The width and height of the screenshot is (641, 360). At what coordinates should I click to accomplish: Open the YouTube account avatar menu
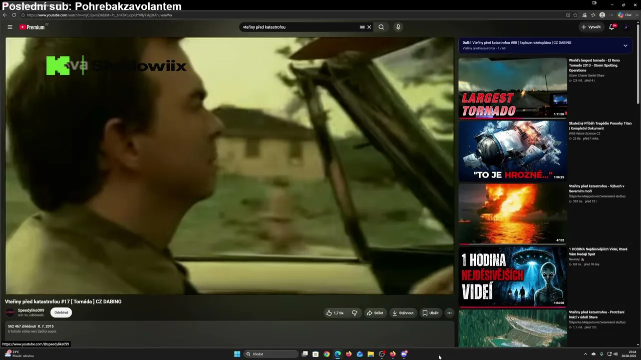tap(626, 27)
